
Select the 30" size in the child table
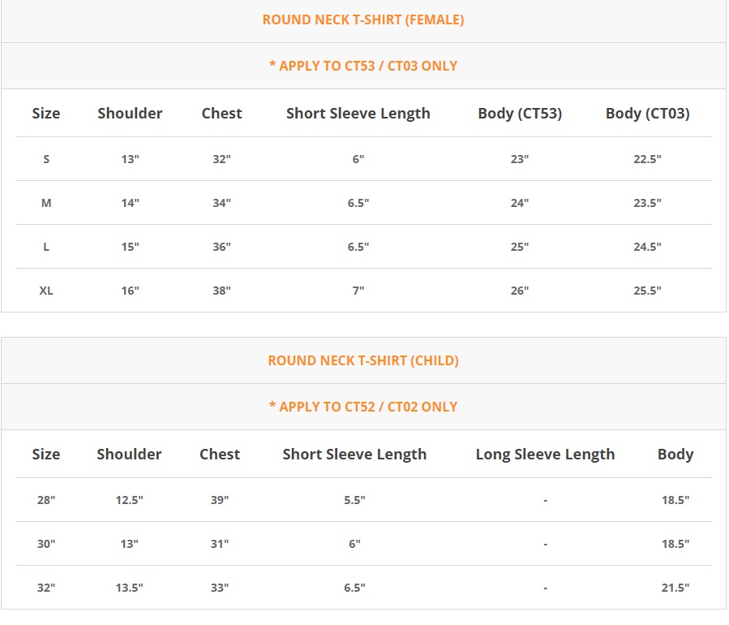(46, 544)
